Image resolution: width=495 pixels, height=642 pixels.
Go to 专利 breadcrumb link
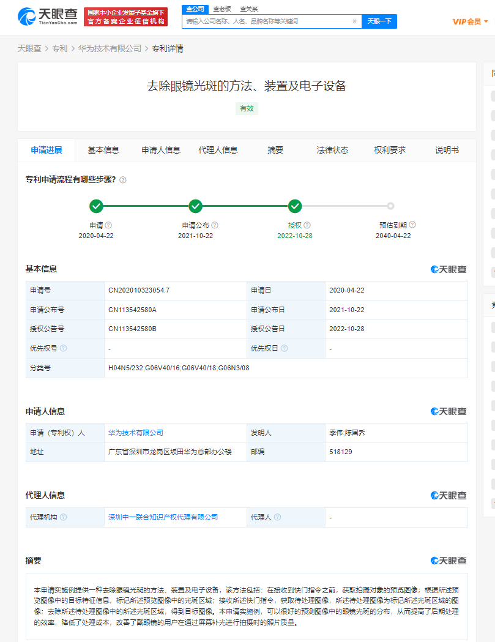click(60, 49)
